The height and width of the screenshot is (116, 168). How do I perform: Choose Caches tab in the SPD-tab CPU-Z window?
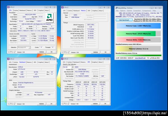click(x=69, y=62)
